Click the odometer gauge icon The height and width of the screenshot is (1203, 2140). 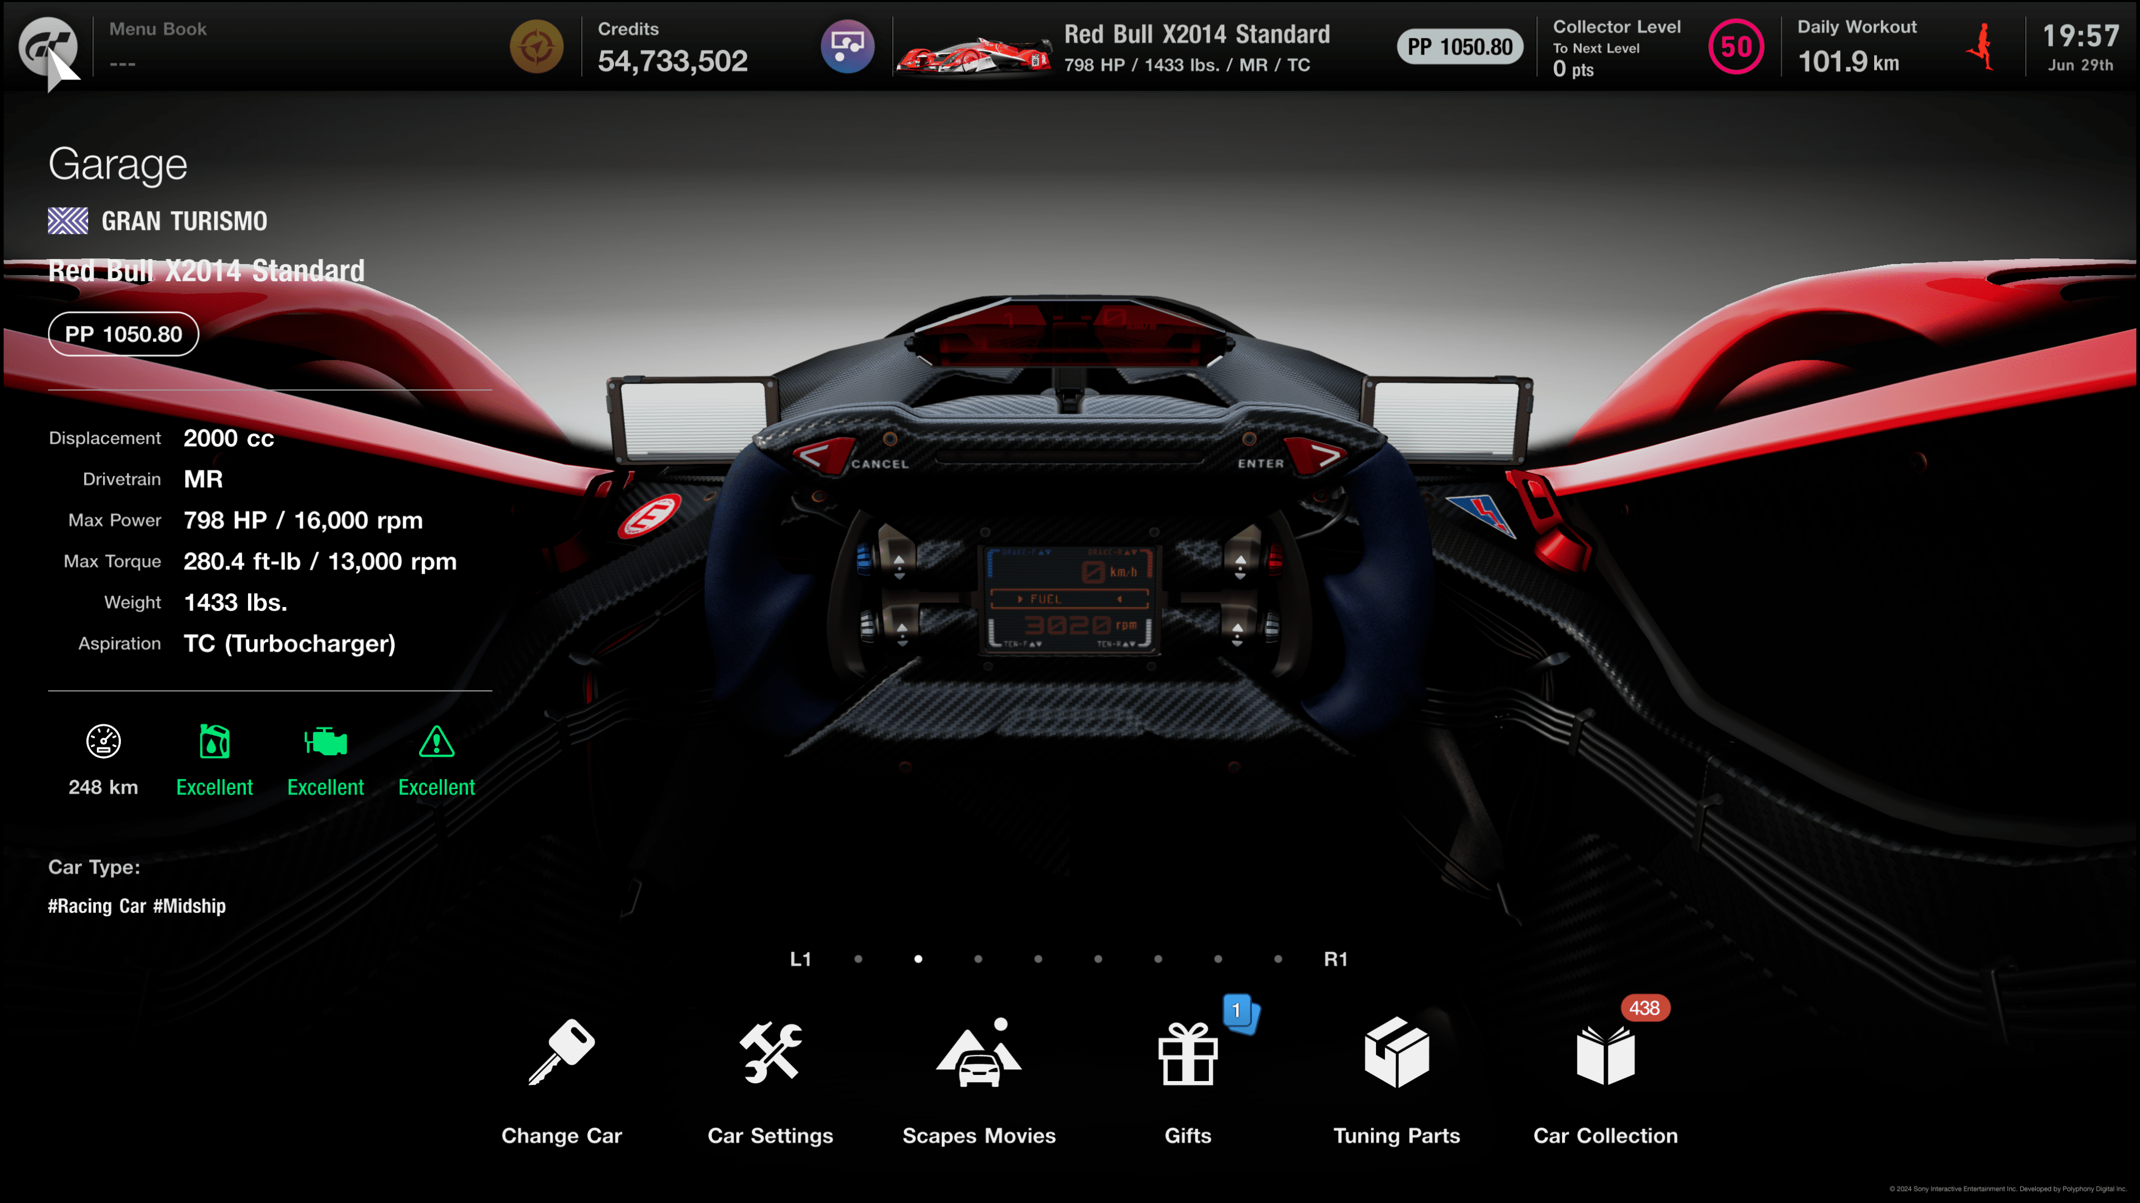103,741
